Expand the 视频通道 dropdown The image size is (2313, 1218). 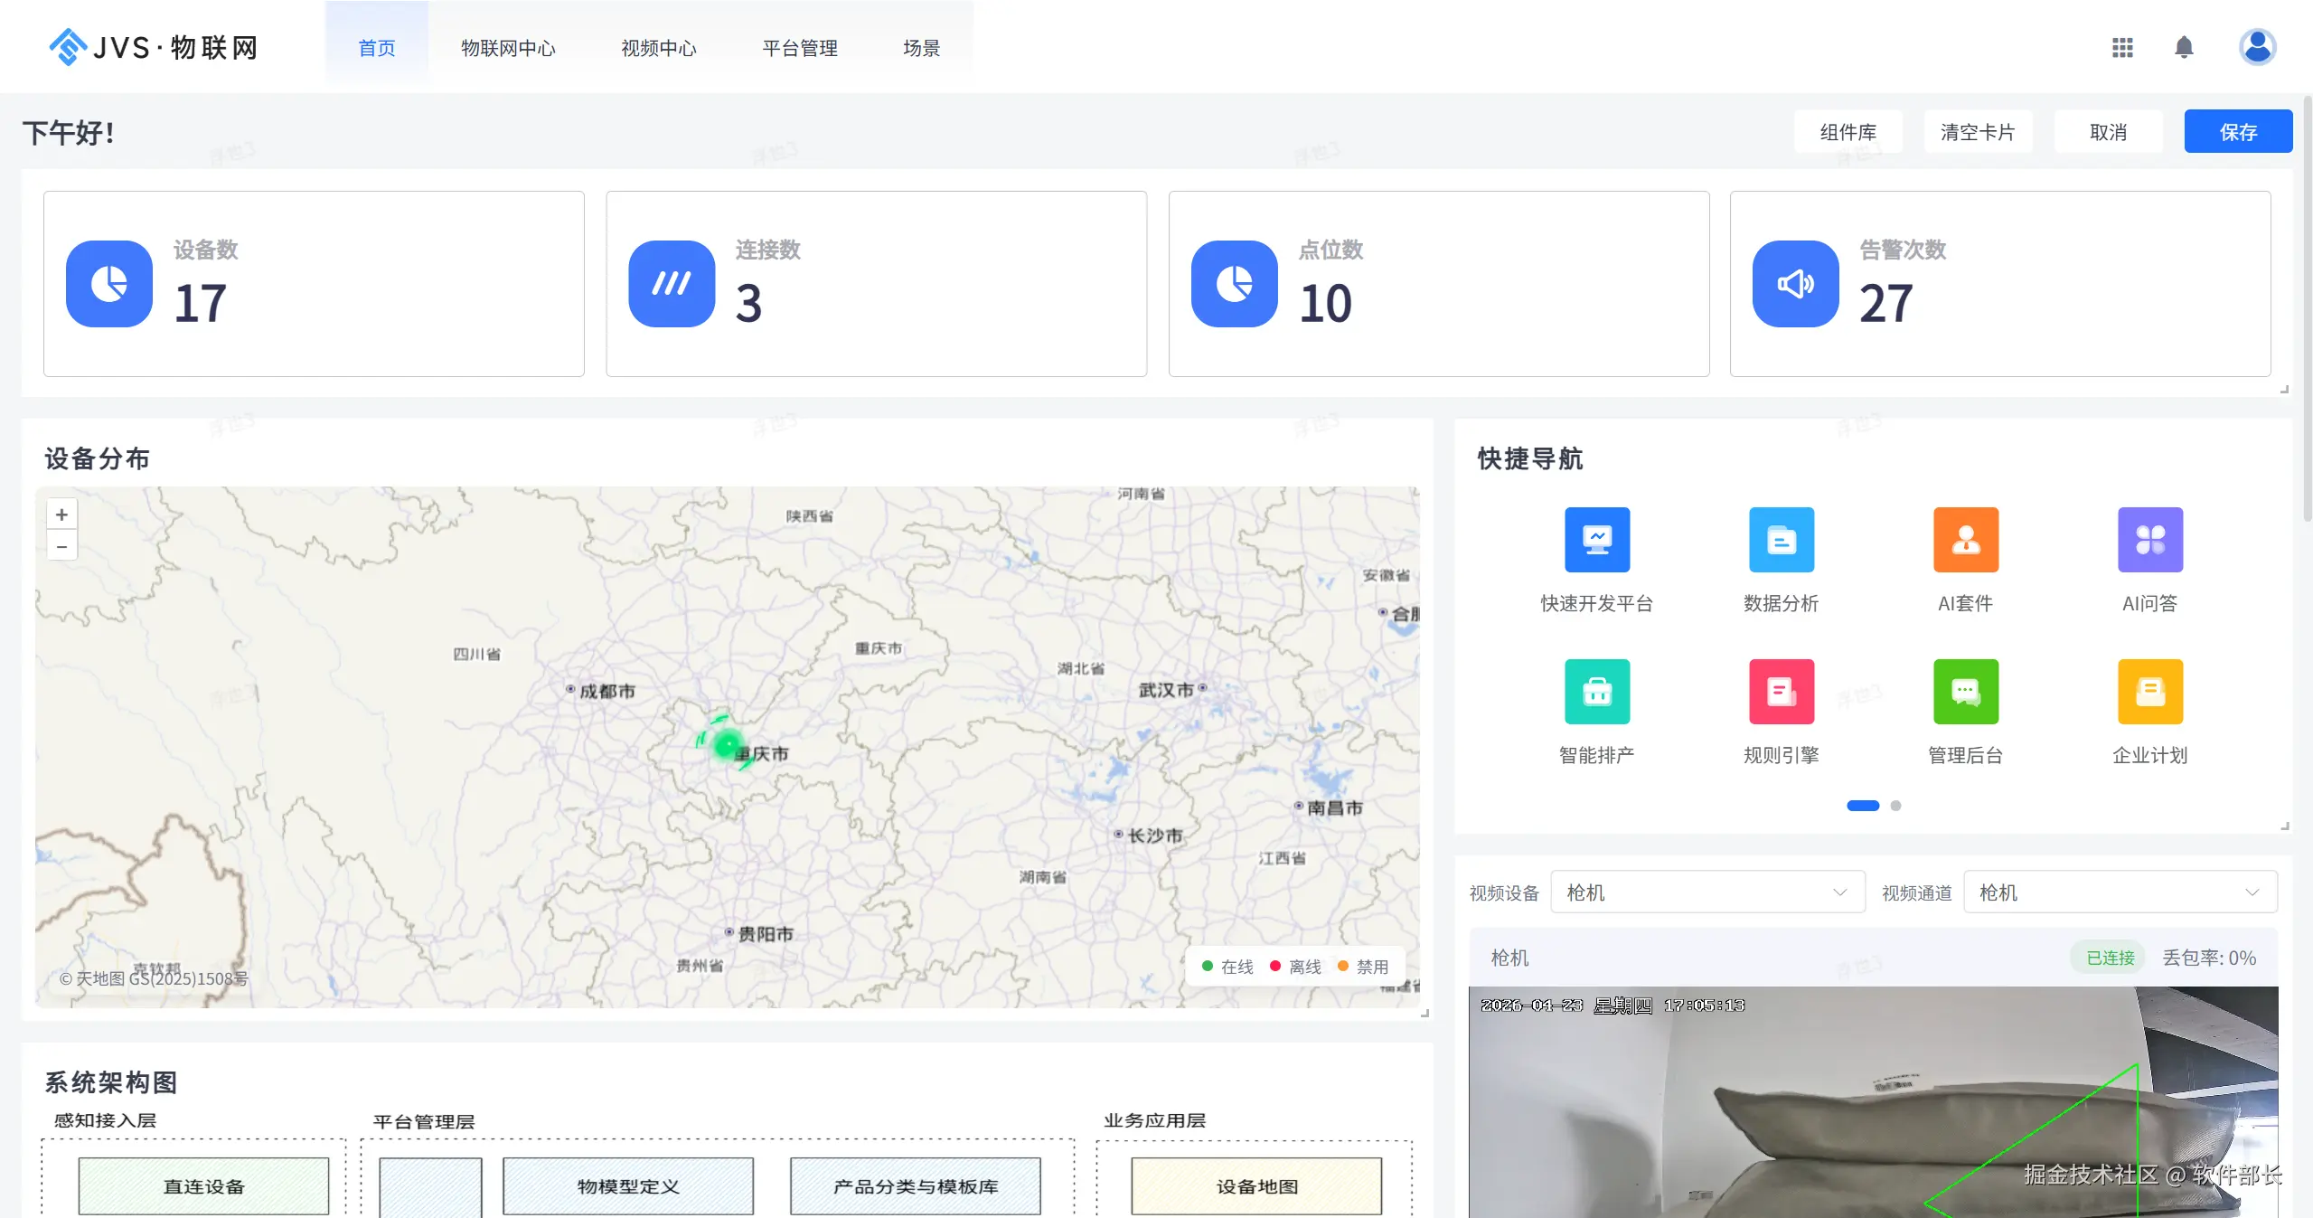2120,892
